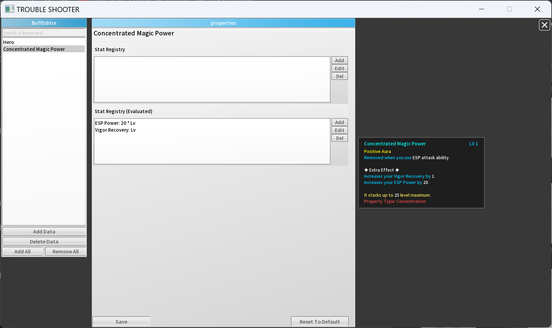Click It stacks up to 25 level text
Screen dimensions: 552x328
tap(397, 195)
